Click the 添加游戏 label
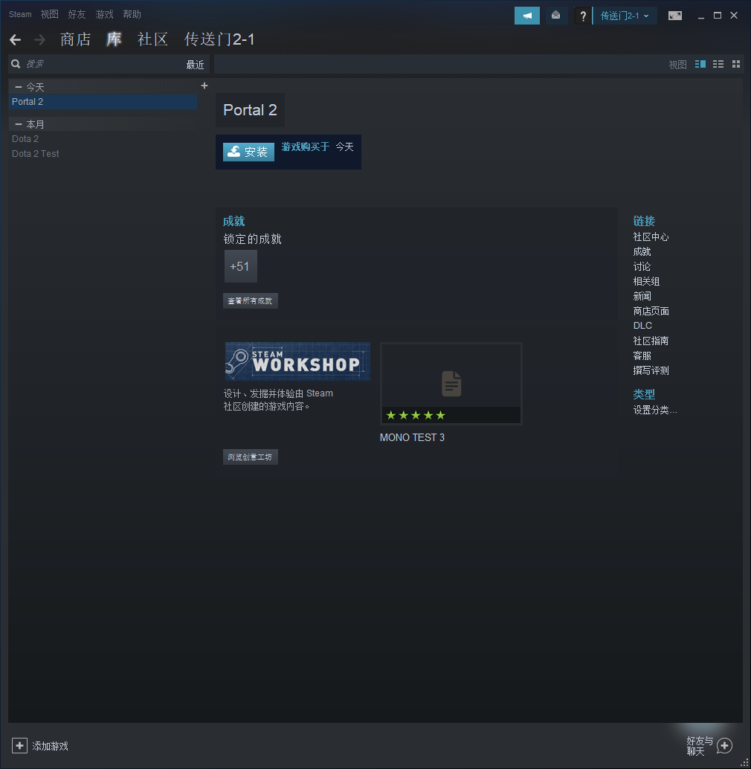The width and height of the screenshot is (751, 769). pyautogui.click(x=50, y=746)
